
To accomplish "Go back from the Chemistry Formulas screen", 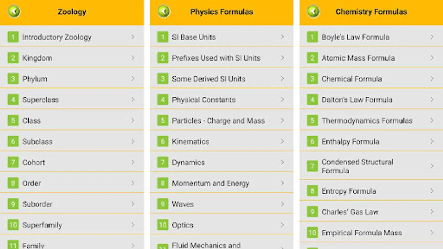I will 313,12.
